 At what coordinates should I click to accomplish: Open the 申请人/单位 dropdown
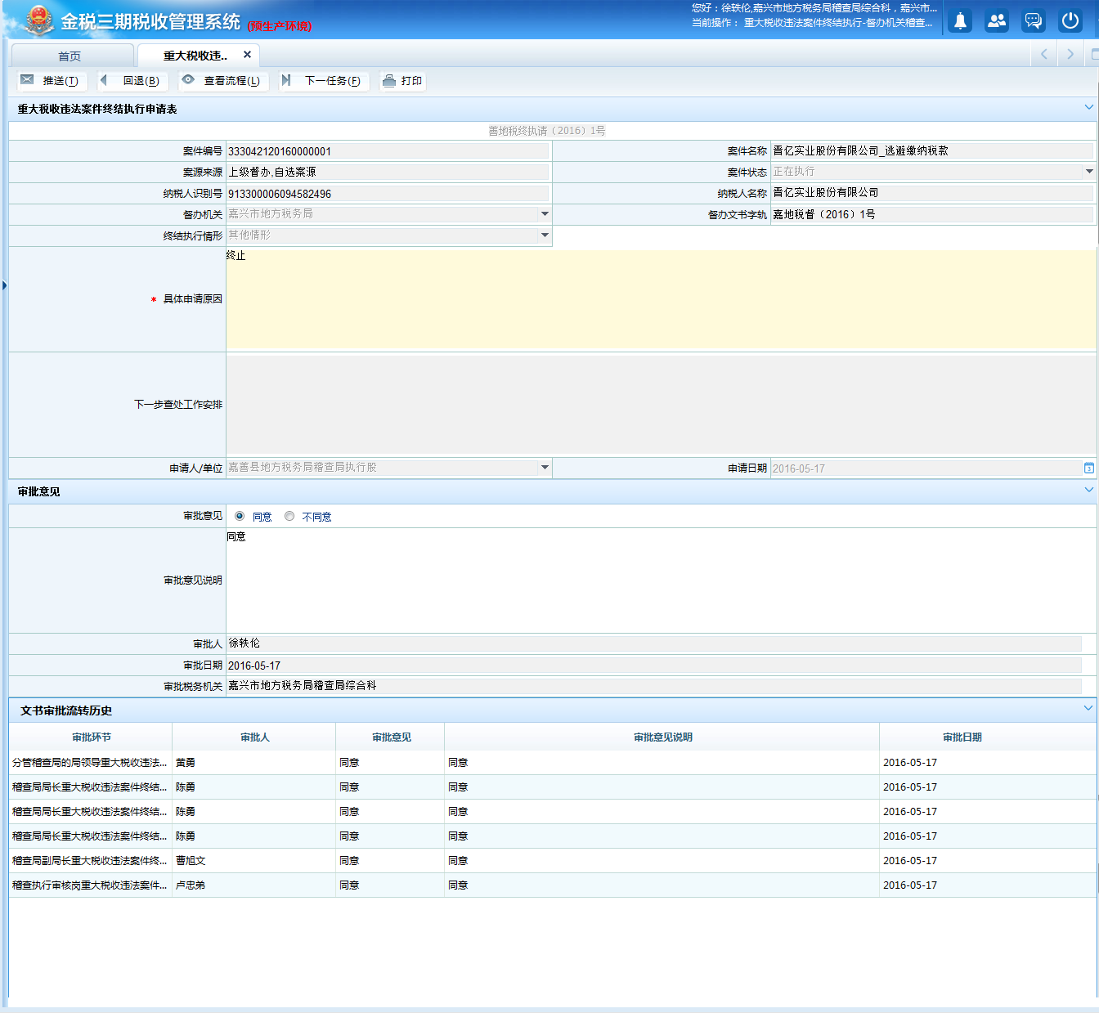click(x=545, y=468)
